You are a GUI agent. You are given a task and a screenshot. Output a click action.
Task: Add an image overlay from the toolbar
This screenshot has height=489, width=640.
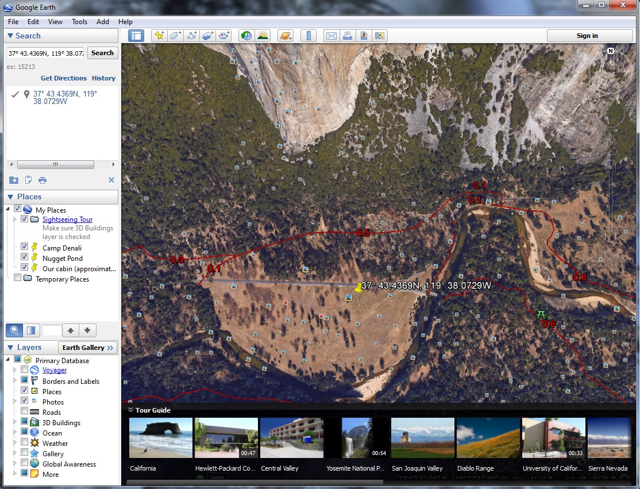click(208, 36)
